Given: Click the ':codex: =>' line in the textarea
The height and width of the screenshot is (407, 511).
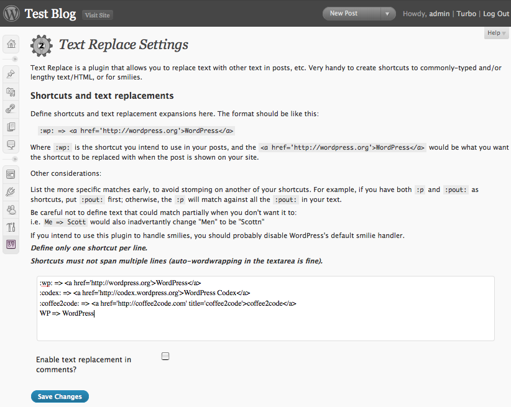Looking at the screenshot, I should [145, 293].
